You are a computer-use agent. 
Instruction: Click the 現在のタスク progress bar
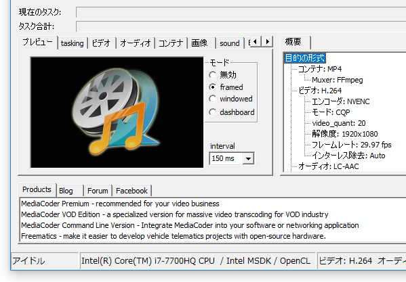click(241, 12)
